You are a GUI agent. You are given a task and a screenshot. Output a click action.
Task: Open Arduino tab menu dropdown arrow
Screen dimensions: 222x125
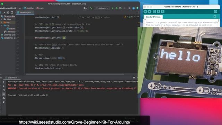point(215,17)
